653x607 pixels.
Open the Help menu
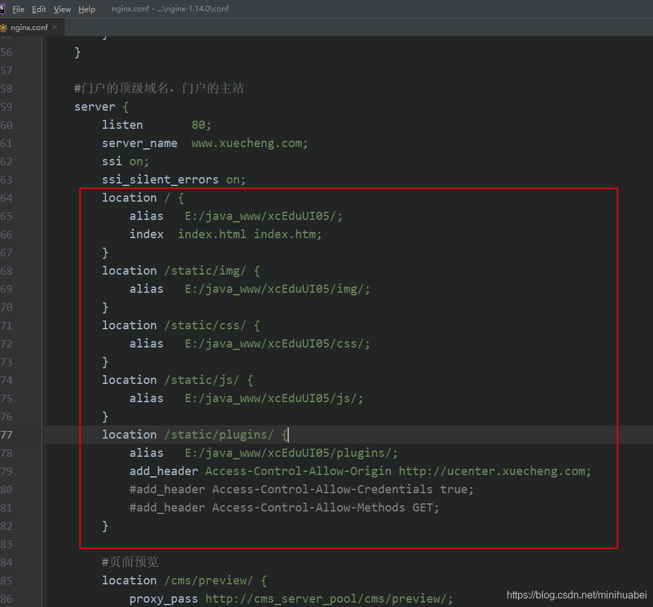pos(87,9)
